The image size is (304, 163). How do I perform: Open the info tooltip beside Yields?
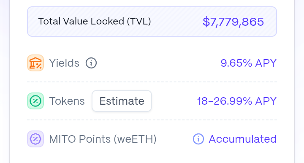91,63
